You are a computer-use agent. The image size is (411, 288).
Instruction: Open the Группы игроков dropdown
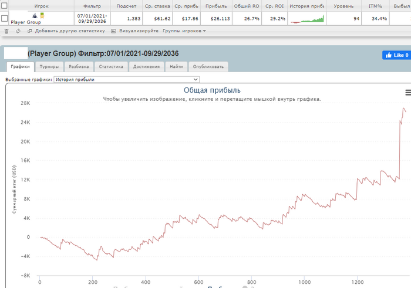point(184,31)
